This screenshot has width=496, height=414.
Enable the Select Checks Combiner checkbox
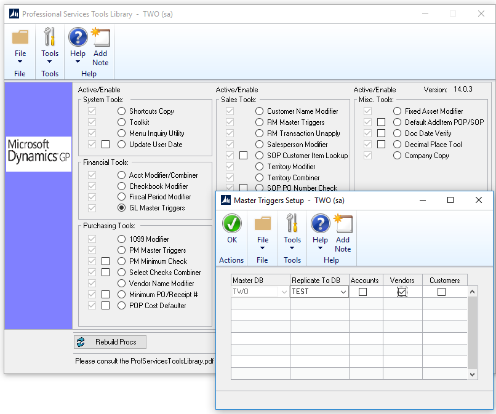pos(106,273)
